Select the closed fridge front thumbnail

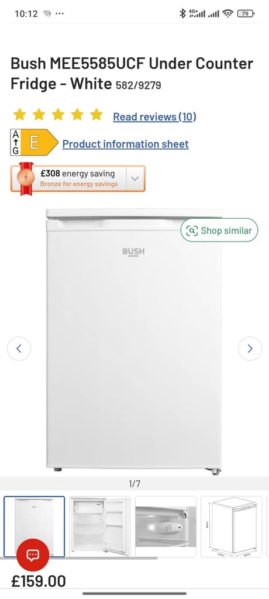[35, 526]
